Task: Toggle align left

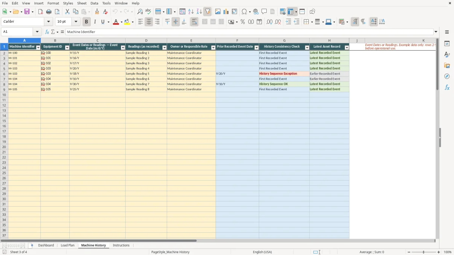Action: 140,22
